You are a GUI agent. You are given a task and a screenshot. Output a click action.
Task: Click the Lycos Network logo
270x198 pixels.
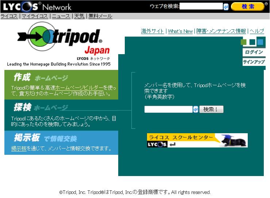[x=37, y=6]
